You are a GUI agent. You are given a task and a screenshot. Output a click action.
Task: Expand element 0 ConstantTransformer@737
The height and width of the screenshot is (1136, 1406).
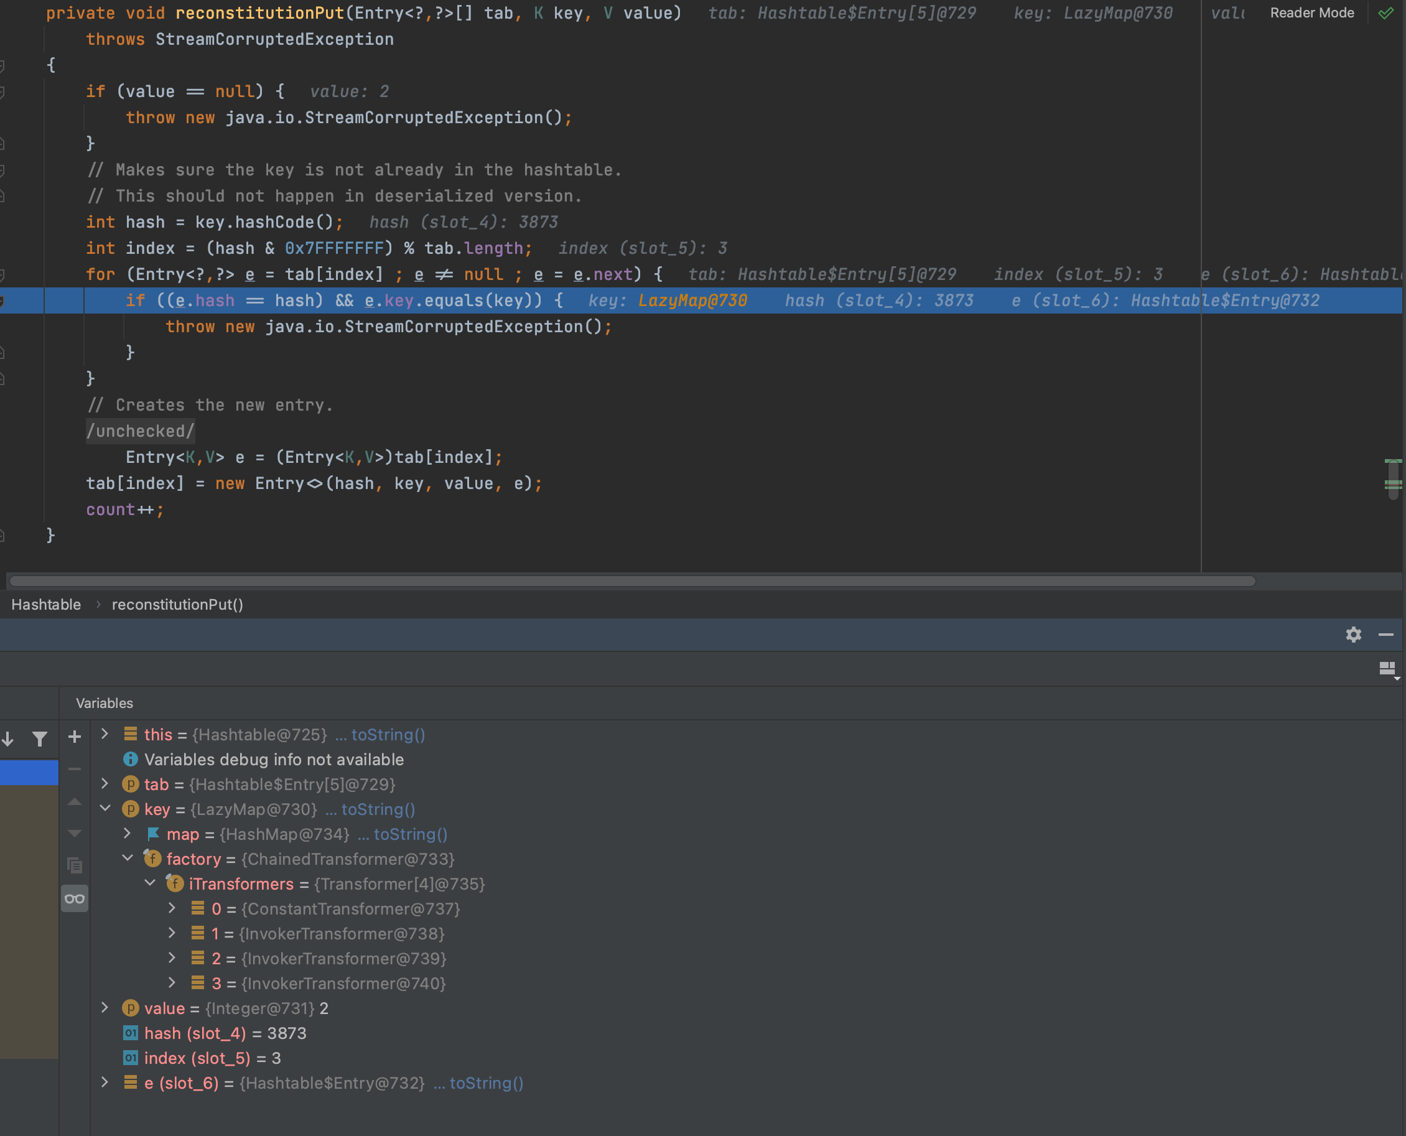point(172,908)
